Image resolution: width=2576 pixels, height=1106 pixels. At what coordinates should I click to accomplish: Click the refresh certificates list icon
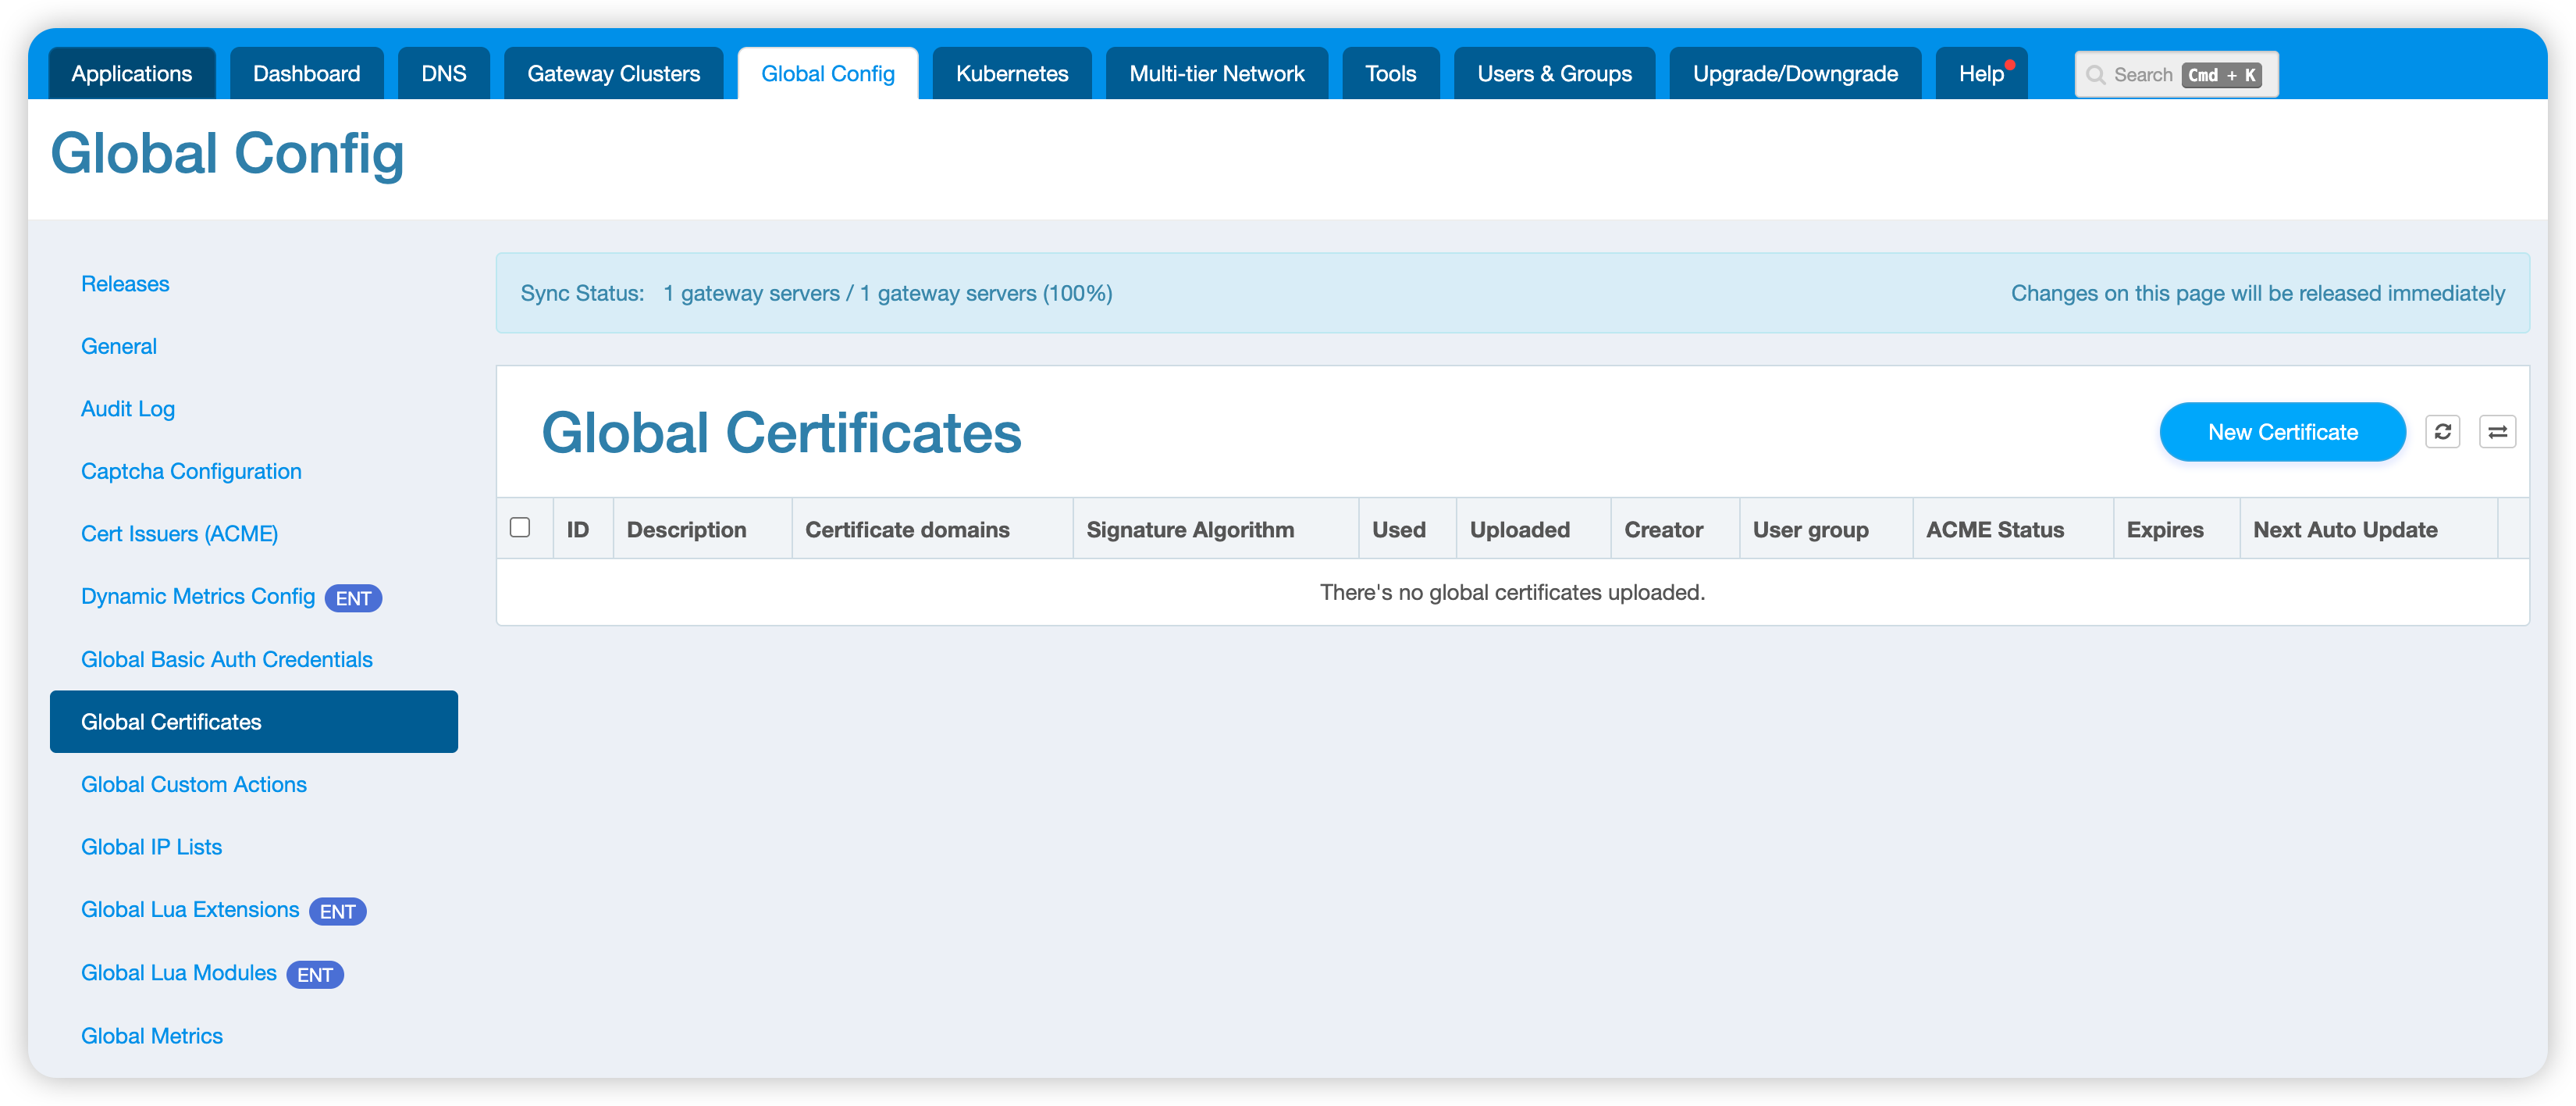click(x=2442, y=431)
